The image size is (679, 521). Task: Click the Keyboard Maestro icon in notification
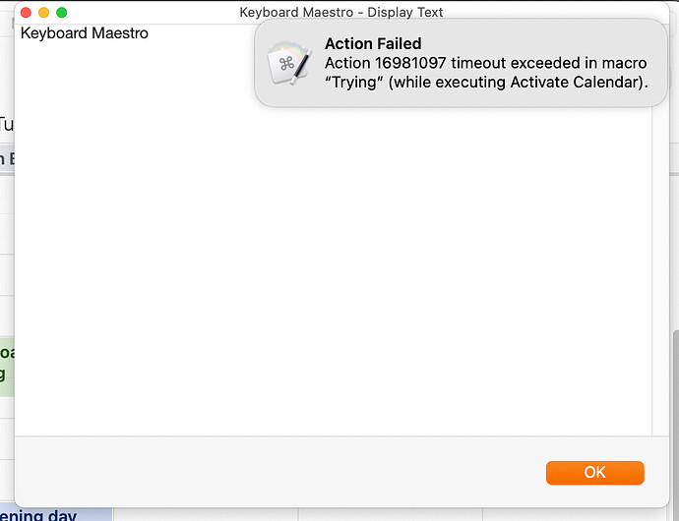(289, 63)
